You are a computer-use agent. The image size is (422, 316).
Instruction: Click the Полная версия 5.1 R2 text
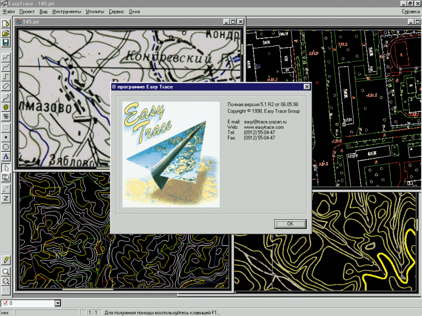coord(263,105)
